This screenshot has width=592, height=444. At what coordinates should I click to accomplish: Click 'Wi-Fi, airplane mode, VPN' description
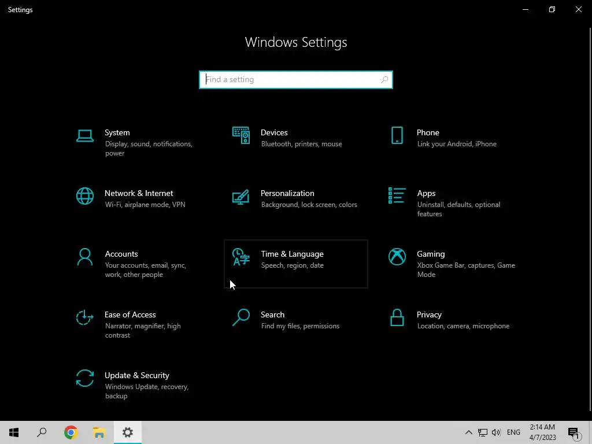[145, 205]
